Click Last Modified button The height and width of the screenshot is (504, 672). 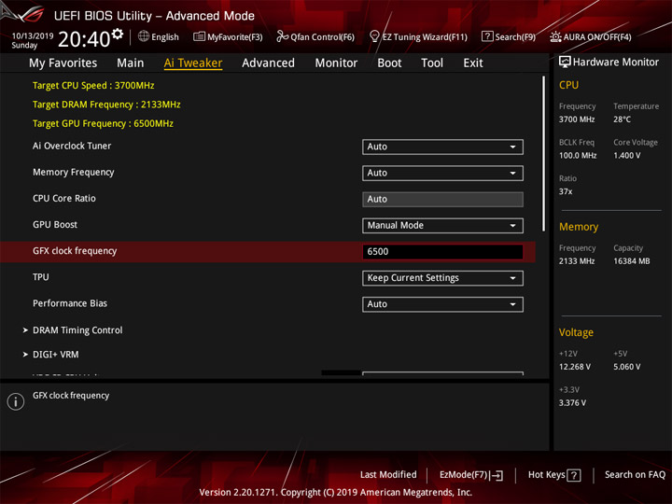[388, 474]
